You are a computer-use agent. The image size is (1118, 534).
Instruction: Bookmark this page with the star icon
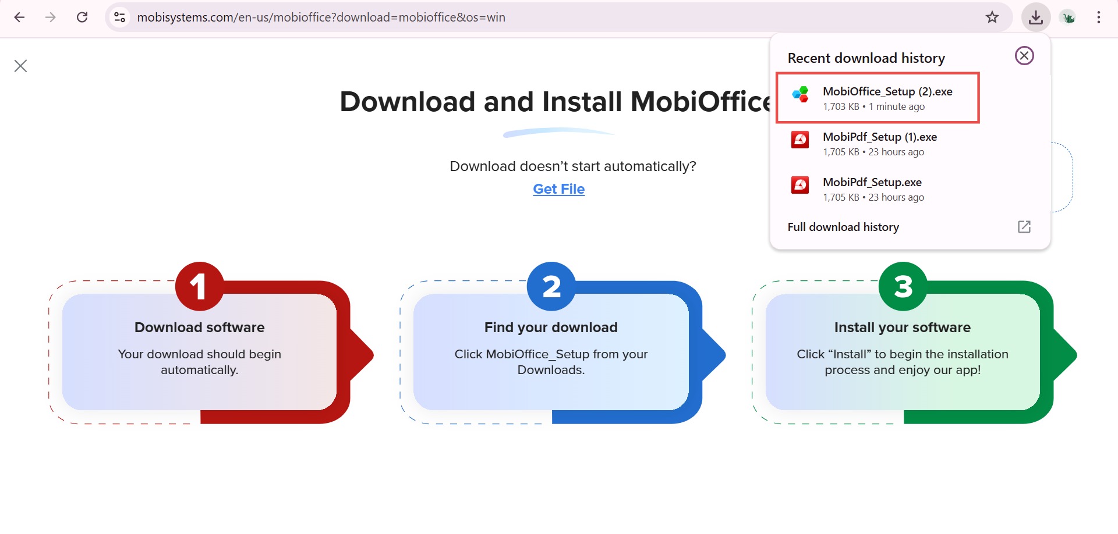click(x=992, y=17)
